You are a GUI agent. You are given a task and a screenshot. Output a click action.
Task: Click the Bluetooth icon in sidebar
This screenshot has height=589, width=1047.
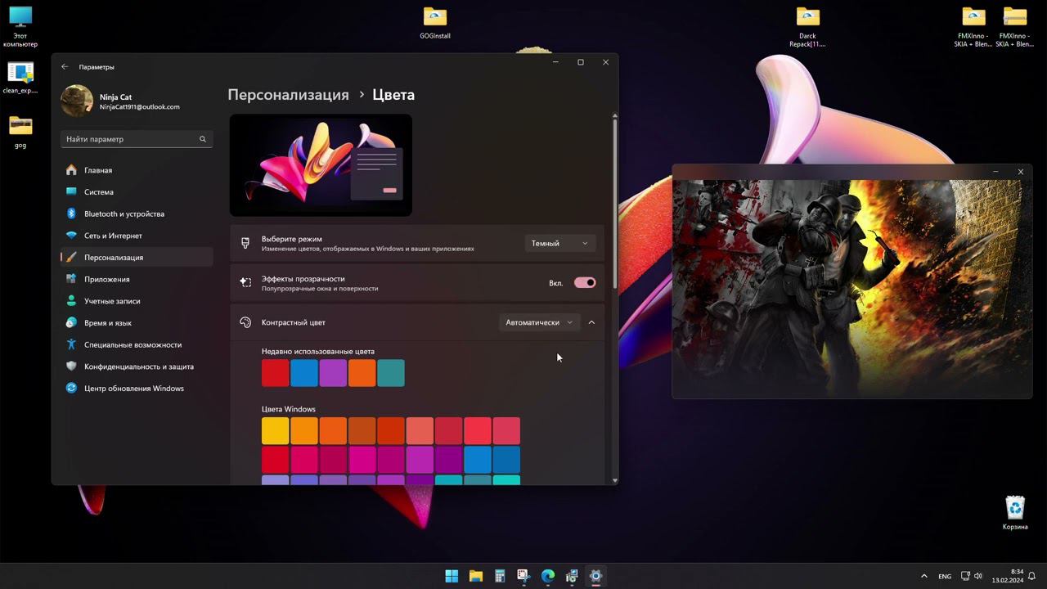pyautogui.click(x=71, y=214)
